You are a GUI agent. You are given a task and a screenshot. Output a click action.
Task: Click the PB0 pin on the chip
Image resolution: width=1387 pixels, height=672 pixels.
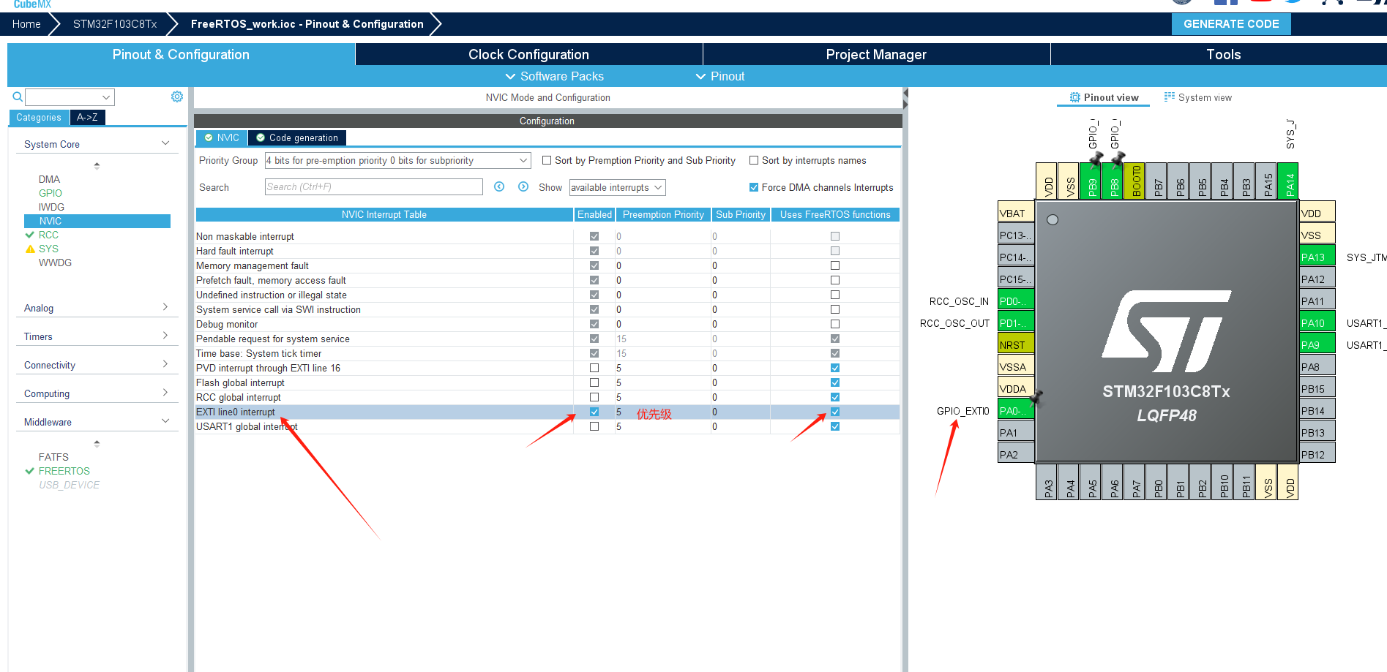pos(1158,482)
